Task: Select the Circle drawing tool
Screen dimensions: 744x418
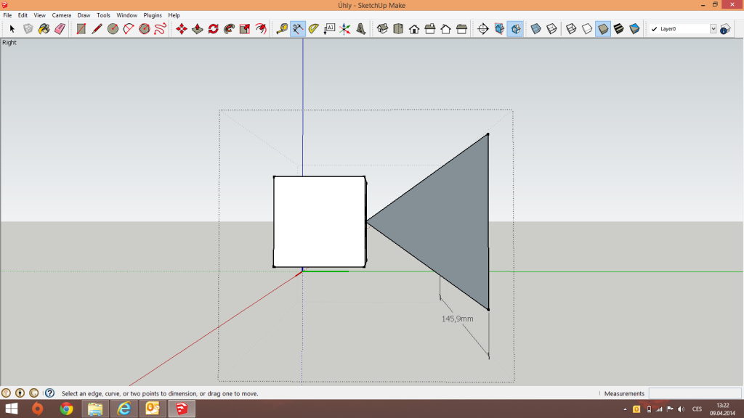Action: coord(113,29)
